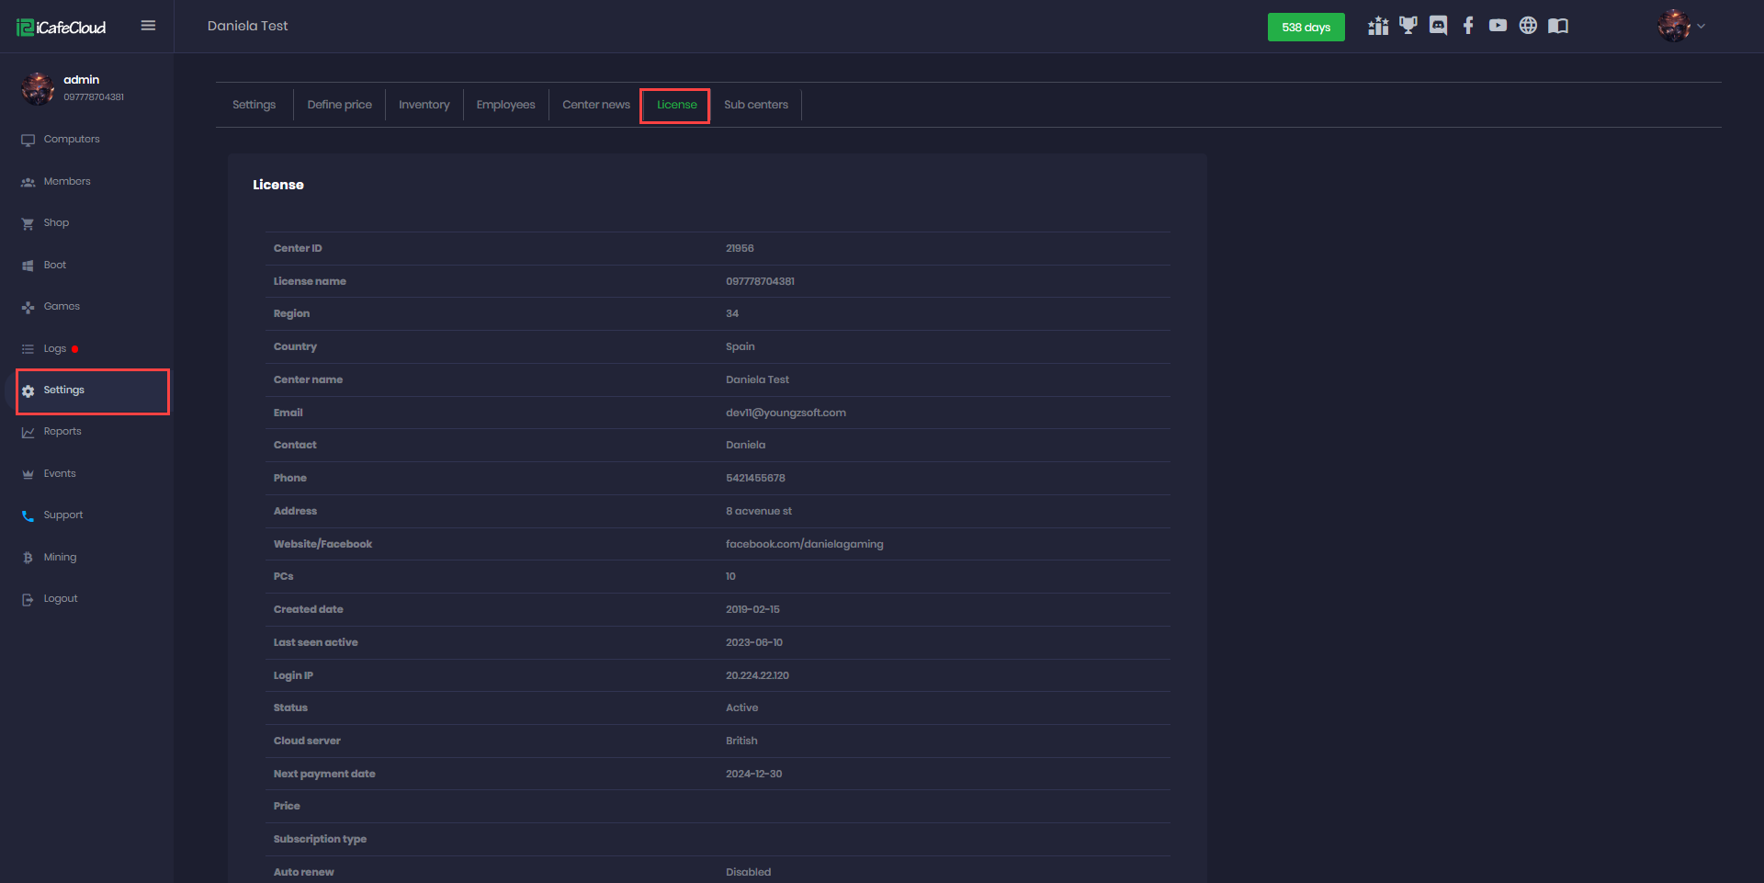Image resolution: width=1764 pixels, height=883 pixels.
Task: Open the trophy icon in header
Action: coord(1408,26)
